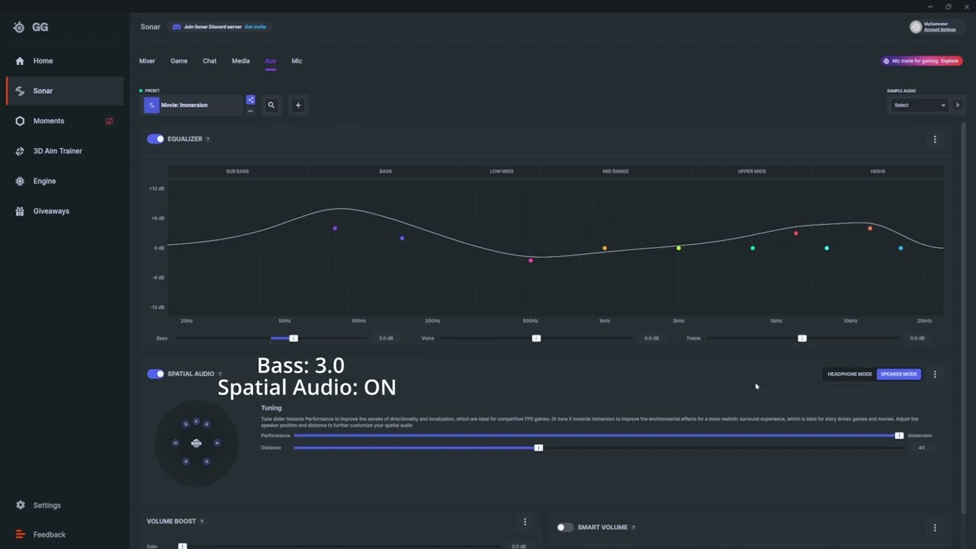Click the Volume Boost help question mark

pos(202,522)
